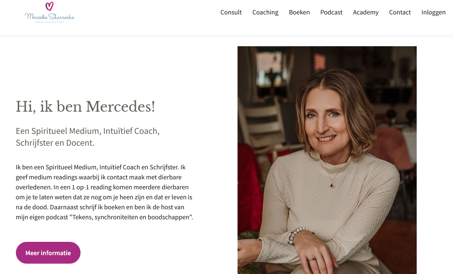Image resolution: width=454 pixels, height=274 pixels.
Task: Click the "Hi, ik ben Mercedes!" heading
Action: click(x=85, y=107)
